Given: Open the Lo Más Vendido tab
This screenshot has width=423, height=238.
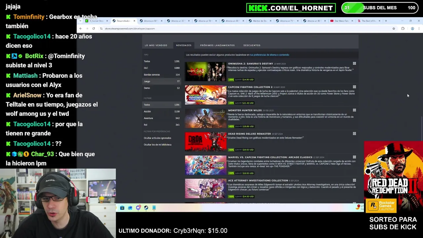Looking at the screenshot, I should (x=156, y=45).
